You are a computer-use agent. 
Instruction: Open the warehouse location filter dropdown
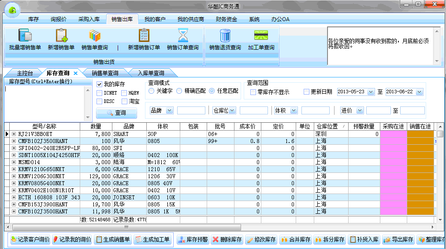(232, 110)
